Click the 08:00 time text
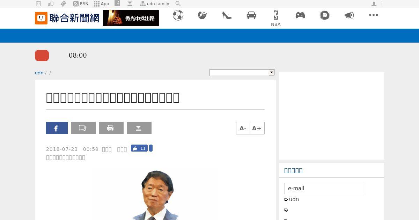The width and height of the screenshot is (419, 220). 78,55
